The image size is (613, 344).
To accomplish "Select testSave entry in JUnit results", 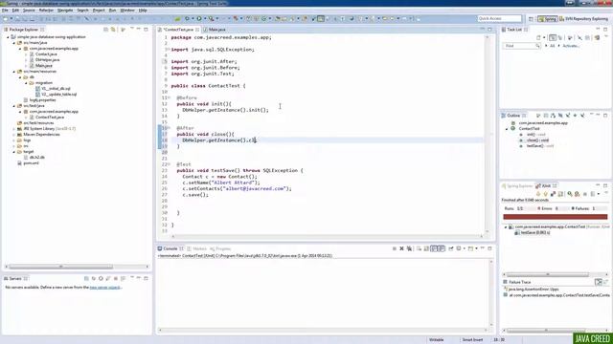I will 534,232.
